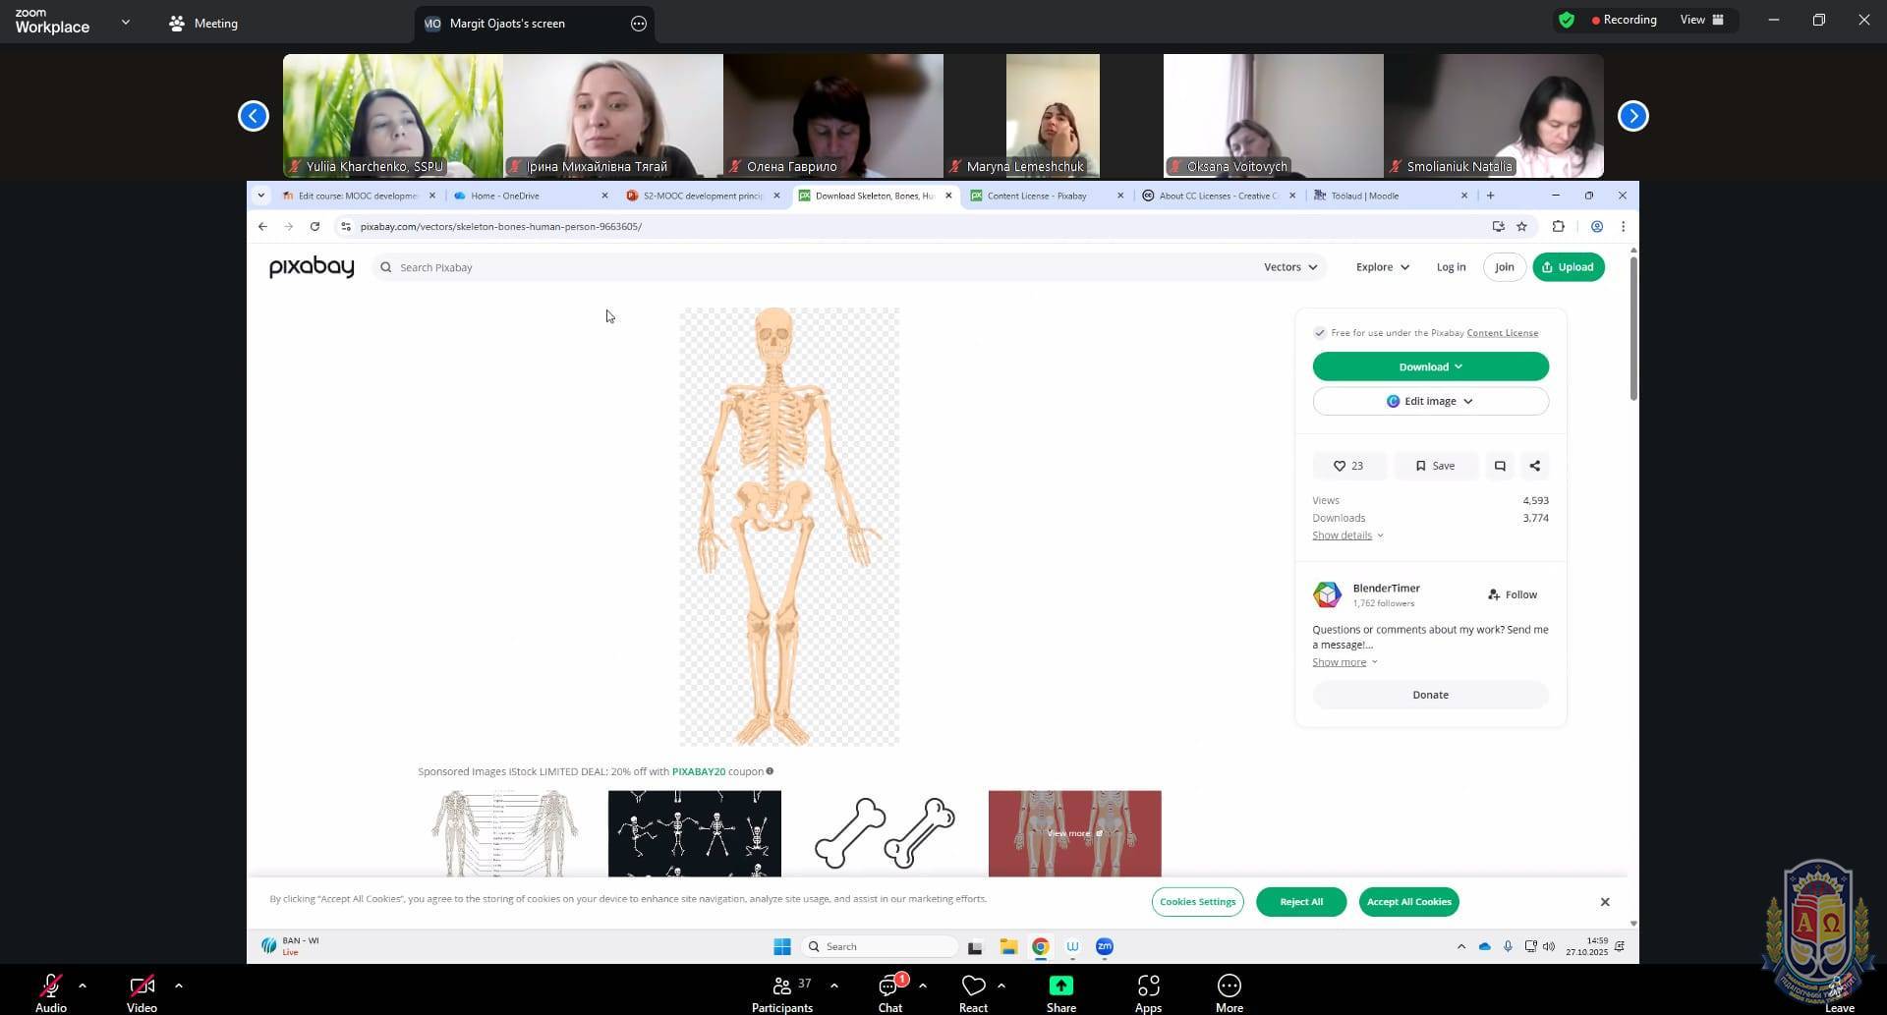The height and width of the screenshot is (1015, 1887).
Task: Unmute the Audio microphone
Action: pyautogui.click(x=51, y=987)
